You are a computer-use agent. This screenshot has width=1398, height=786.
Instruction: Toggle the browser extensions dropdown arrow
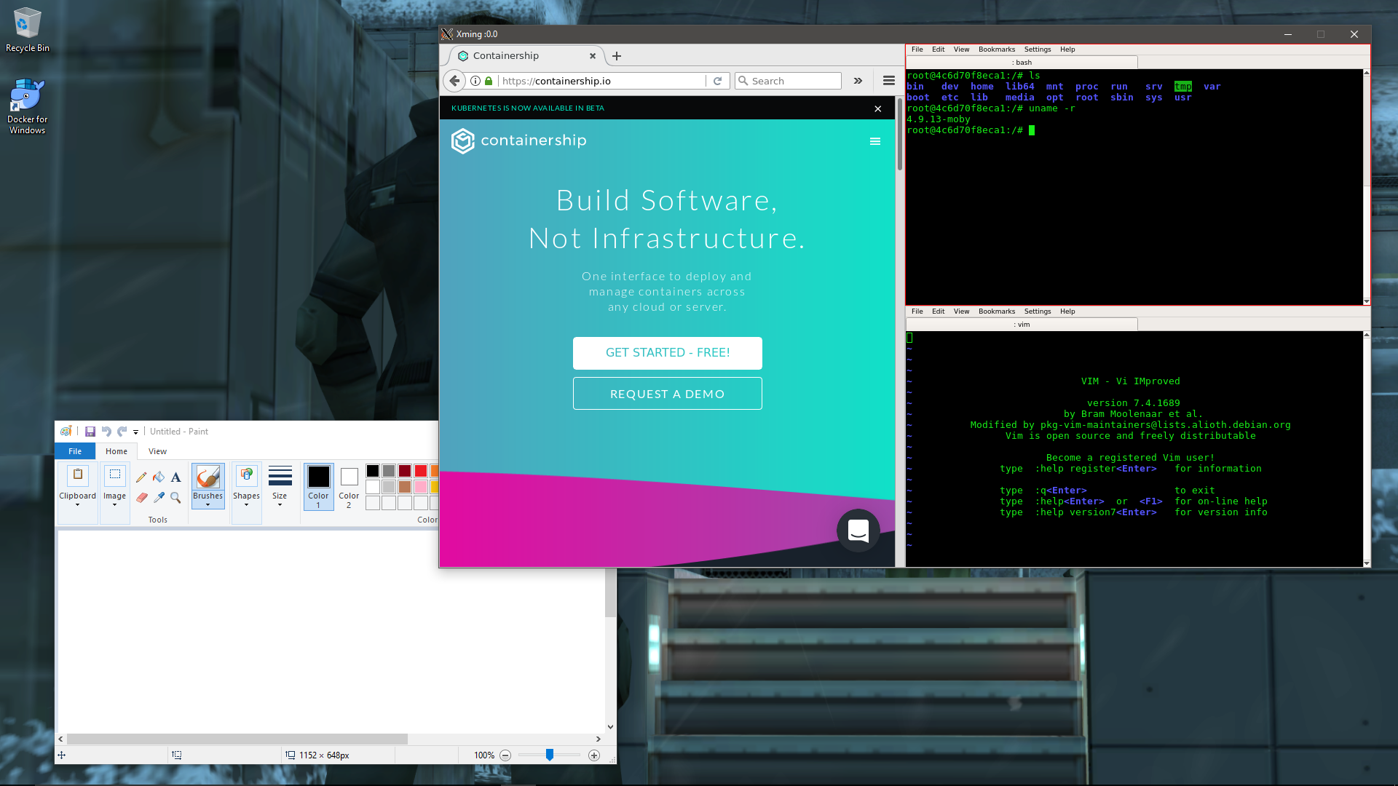pyautogui.click(x=858, y=81)
